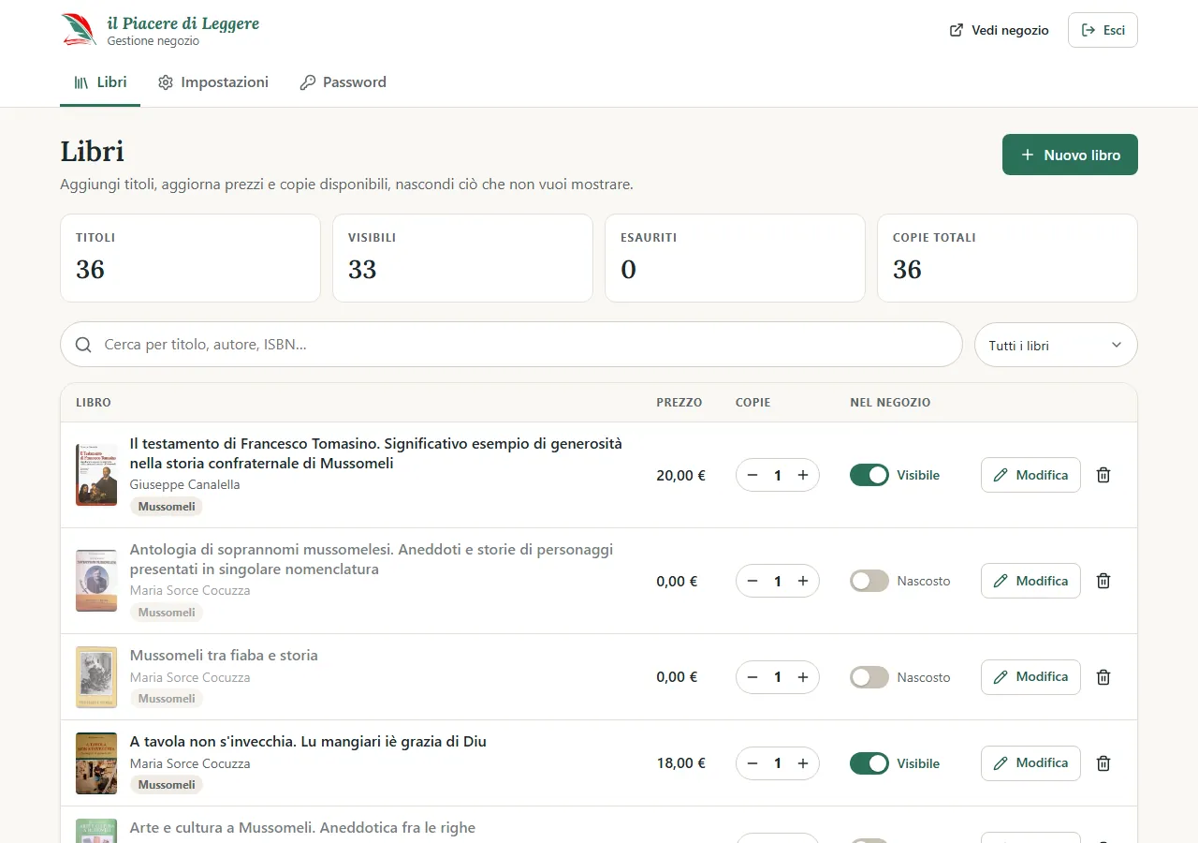The height and width of the screenshot is (843, 1198).
Task: Open the Tutti i libri filter dropdown
Action: (x=1056, y=345)
